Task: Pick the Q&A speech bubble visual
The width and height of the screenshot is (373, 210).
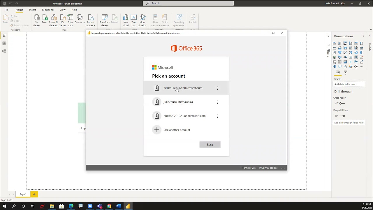Action: point(340,66)
